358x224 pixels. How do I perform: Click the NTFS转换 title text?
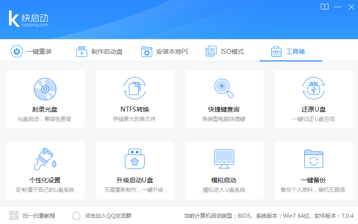pyautogui.click(x=135, y=109)
